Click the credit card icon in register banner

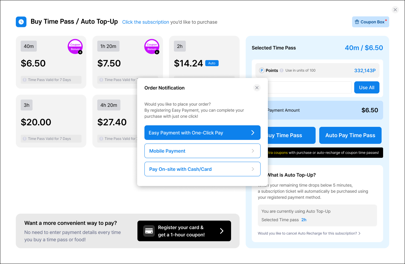pyautogui.click(x=149, y=231)
